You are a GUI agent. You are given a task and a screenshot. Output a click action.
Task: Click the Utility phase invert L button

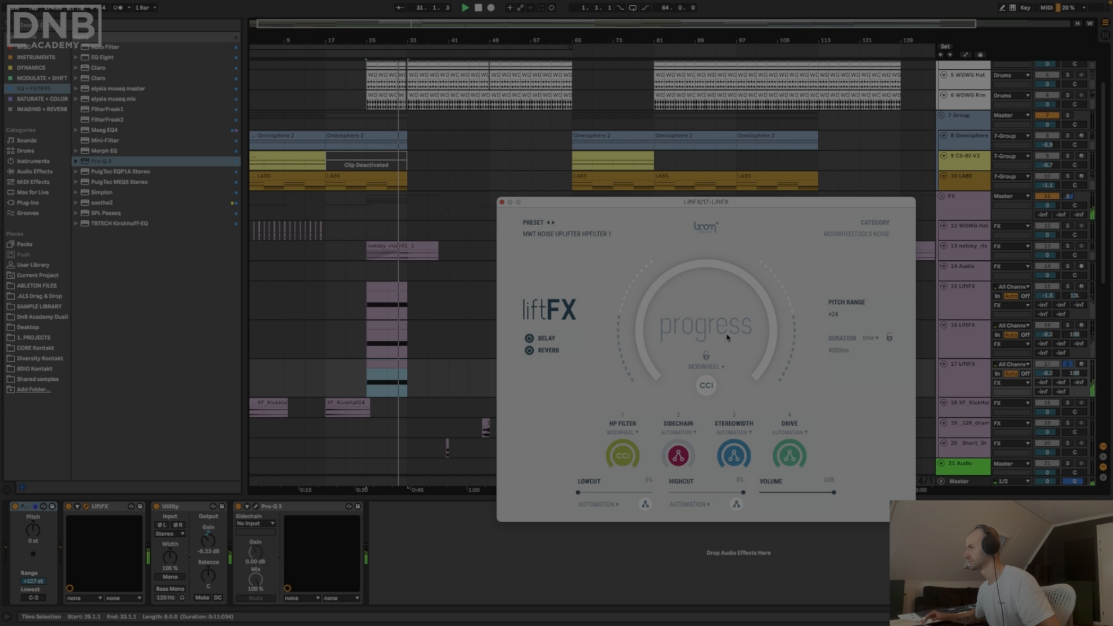162,525
